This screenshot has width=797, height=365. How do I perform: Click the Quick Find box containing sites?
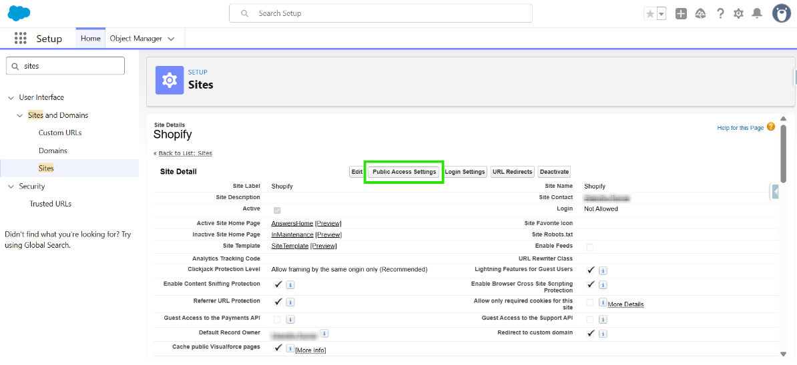65,66
